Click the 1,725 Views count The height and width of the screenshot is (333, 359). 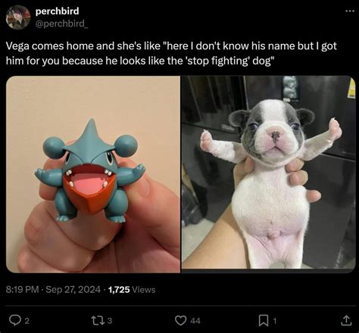pos(132,290)
